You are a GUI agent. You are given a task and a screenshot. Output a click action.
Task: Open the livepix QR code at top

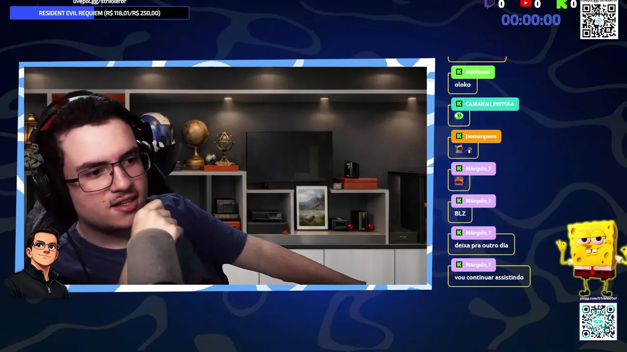pyautogui.click(x=599, y=21)
